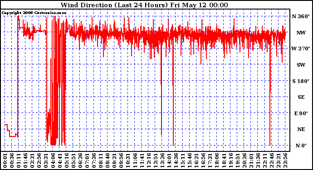Click the '19:16' time label
313x170 pixels.
pyautogui.click(x=230, y=161)
